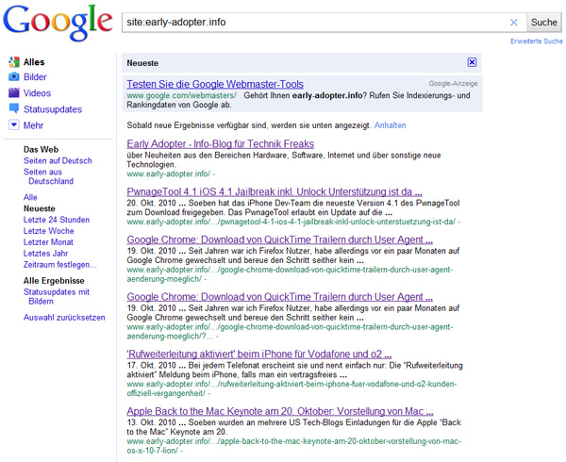Switch to Statusupdates search
Image resolution: width=566 pixels, height=462 pixels.
point(53,109)
